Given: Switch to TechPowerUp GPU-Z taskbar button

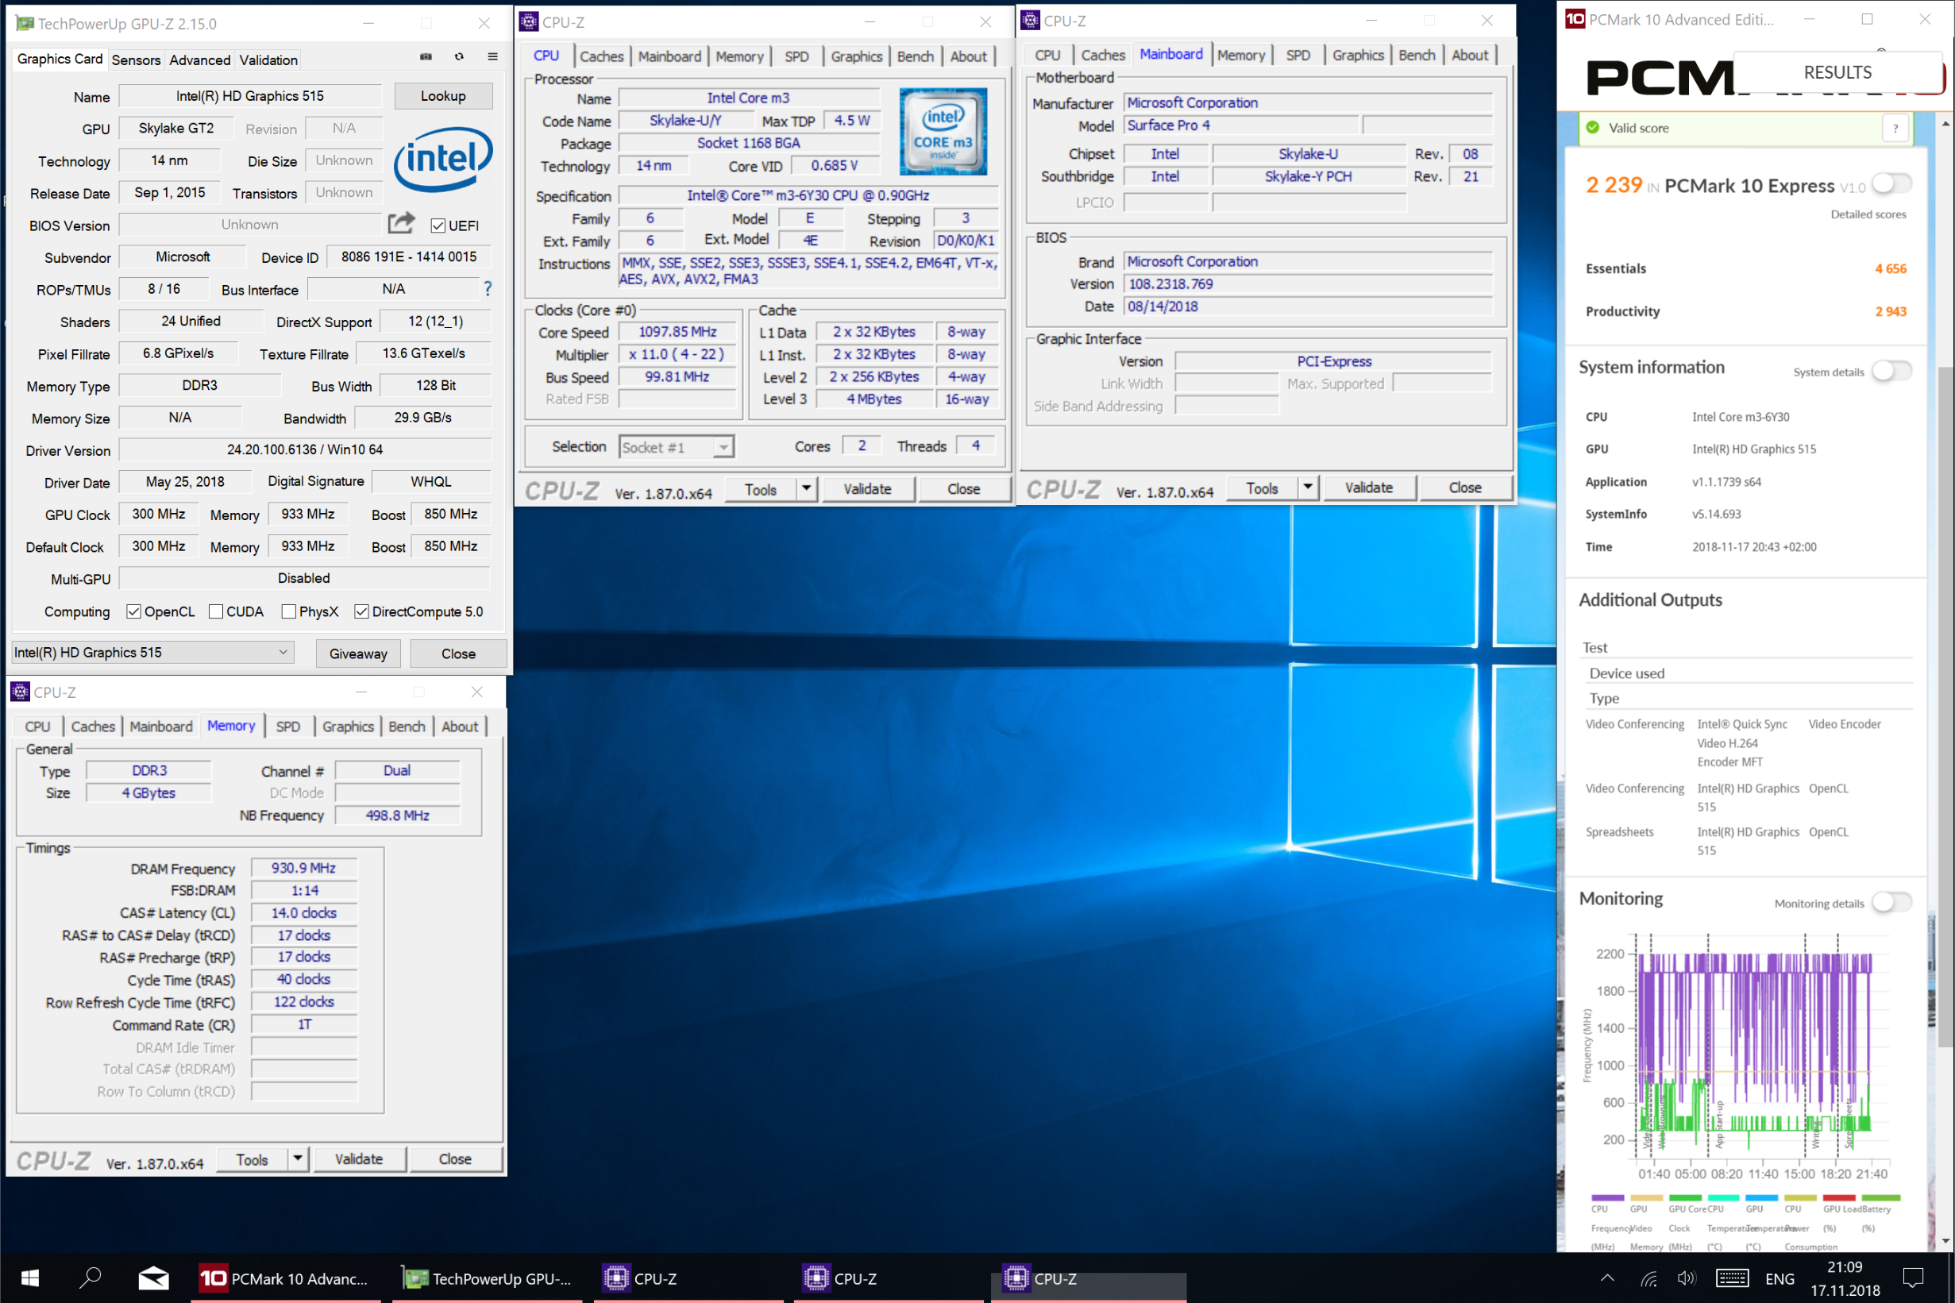Looking at the screenshot, I should [x=487, y=1278].
